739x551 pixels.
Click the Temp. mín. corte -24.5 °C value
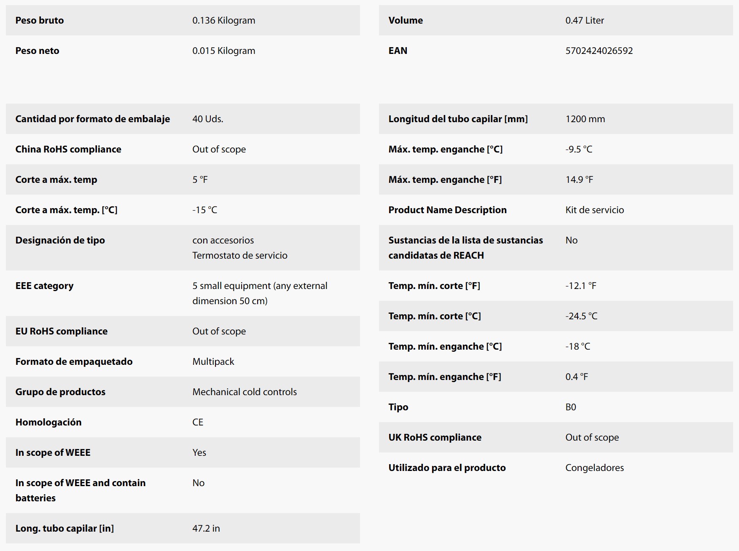click(x=581, y=316)
